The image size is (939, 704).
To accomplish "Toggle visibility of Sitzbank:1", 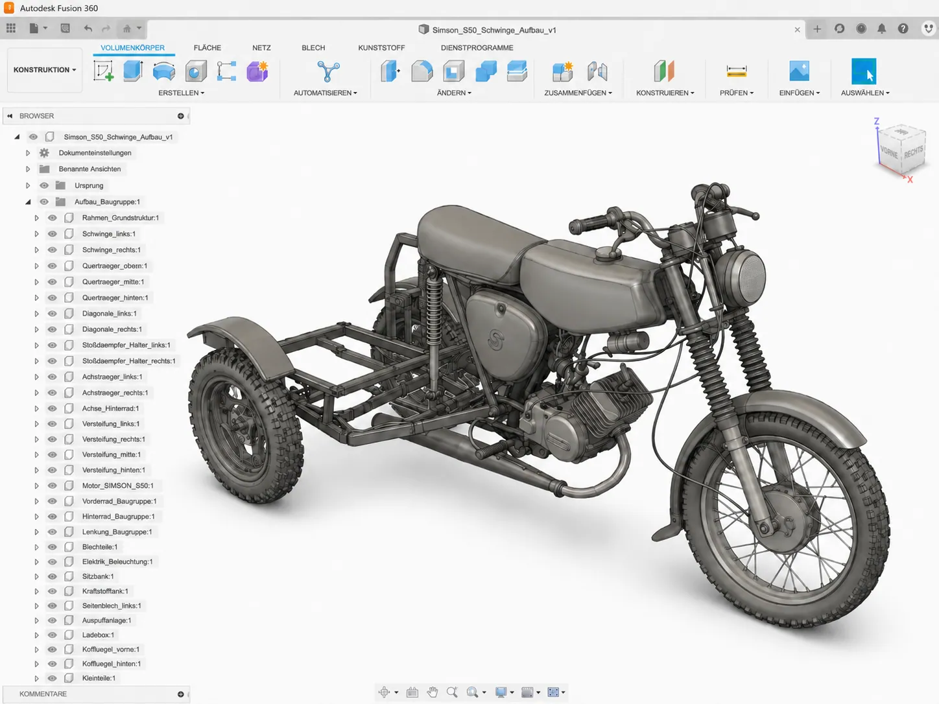I will click(53, 576).
